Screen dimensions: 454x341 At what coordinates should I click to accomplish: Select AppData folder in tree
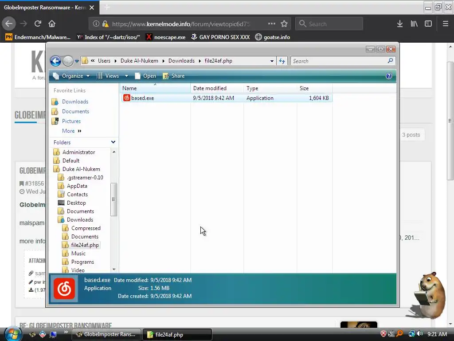point(77,186)
